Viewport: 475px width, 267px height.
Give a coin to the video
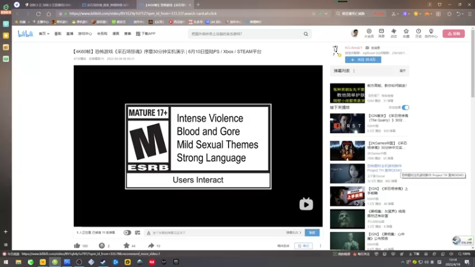coord(102,246)
